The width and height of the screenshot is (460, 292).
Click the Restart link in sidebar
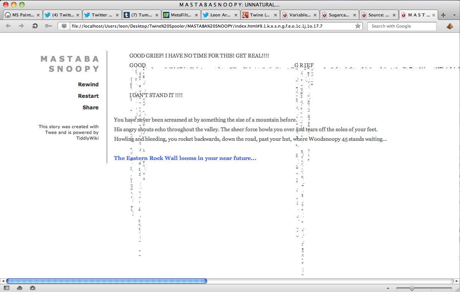pos(88,96)
